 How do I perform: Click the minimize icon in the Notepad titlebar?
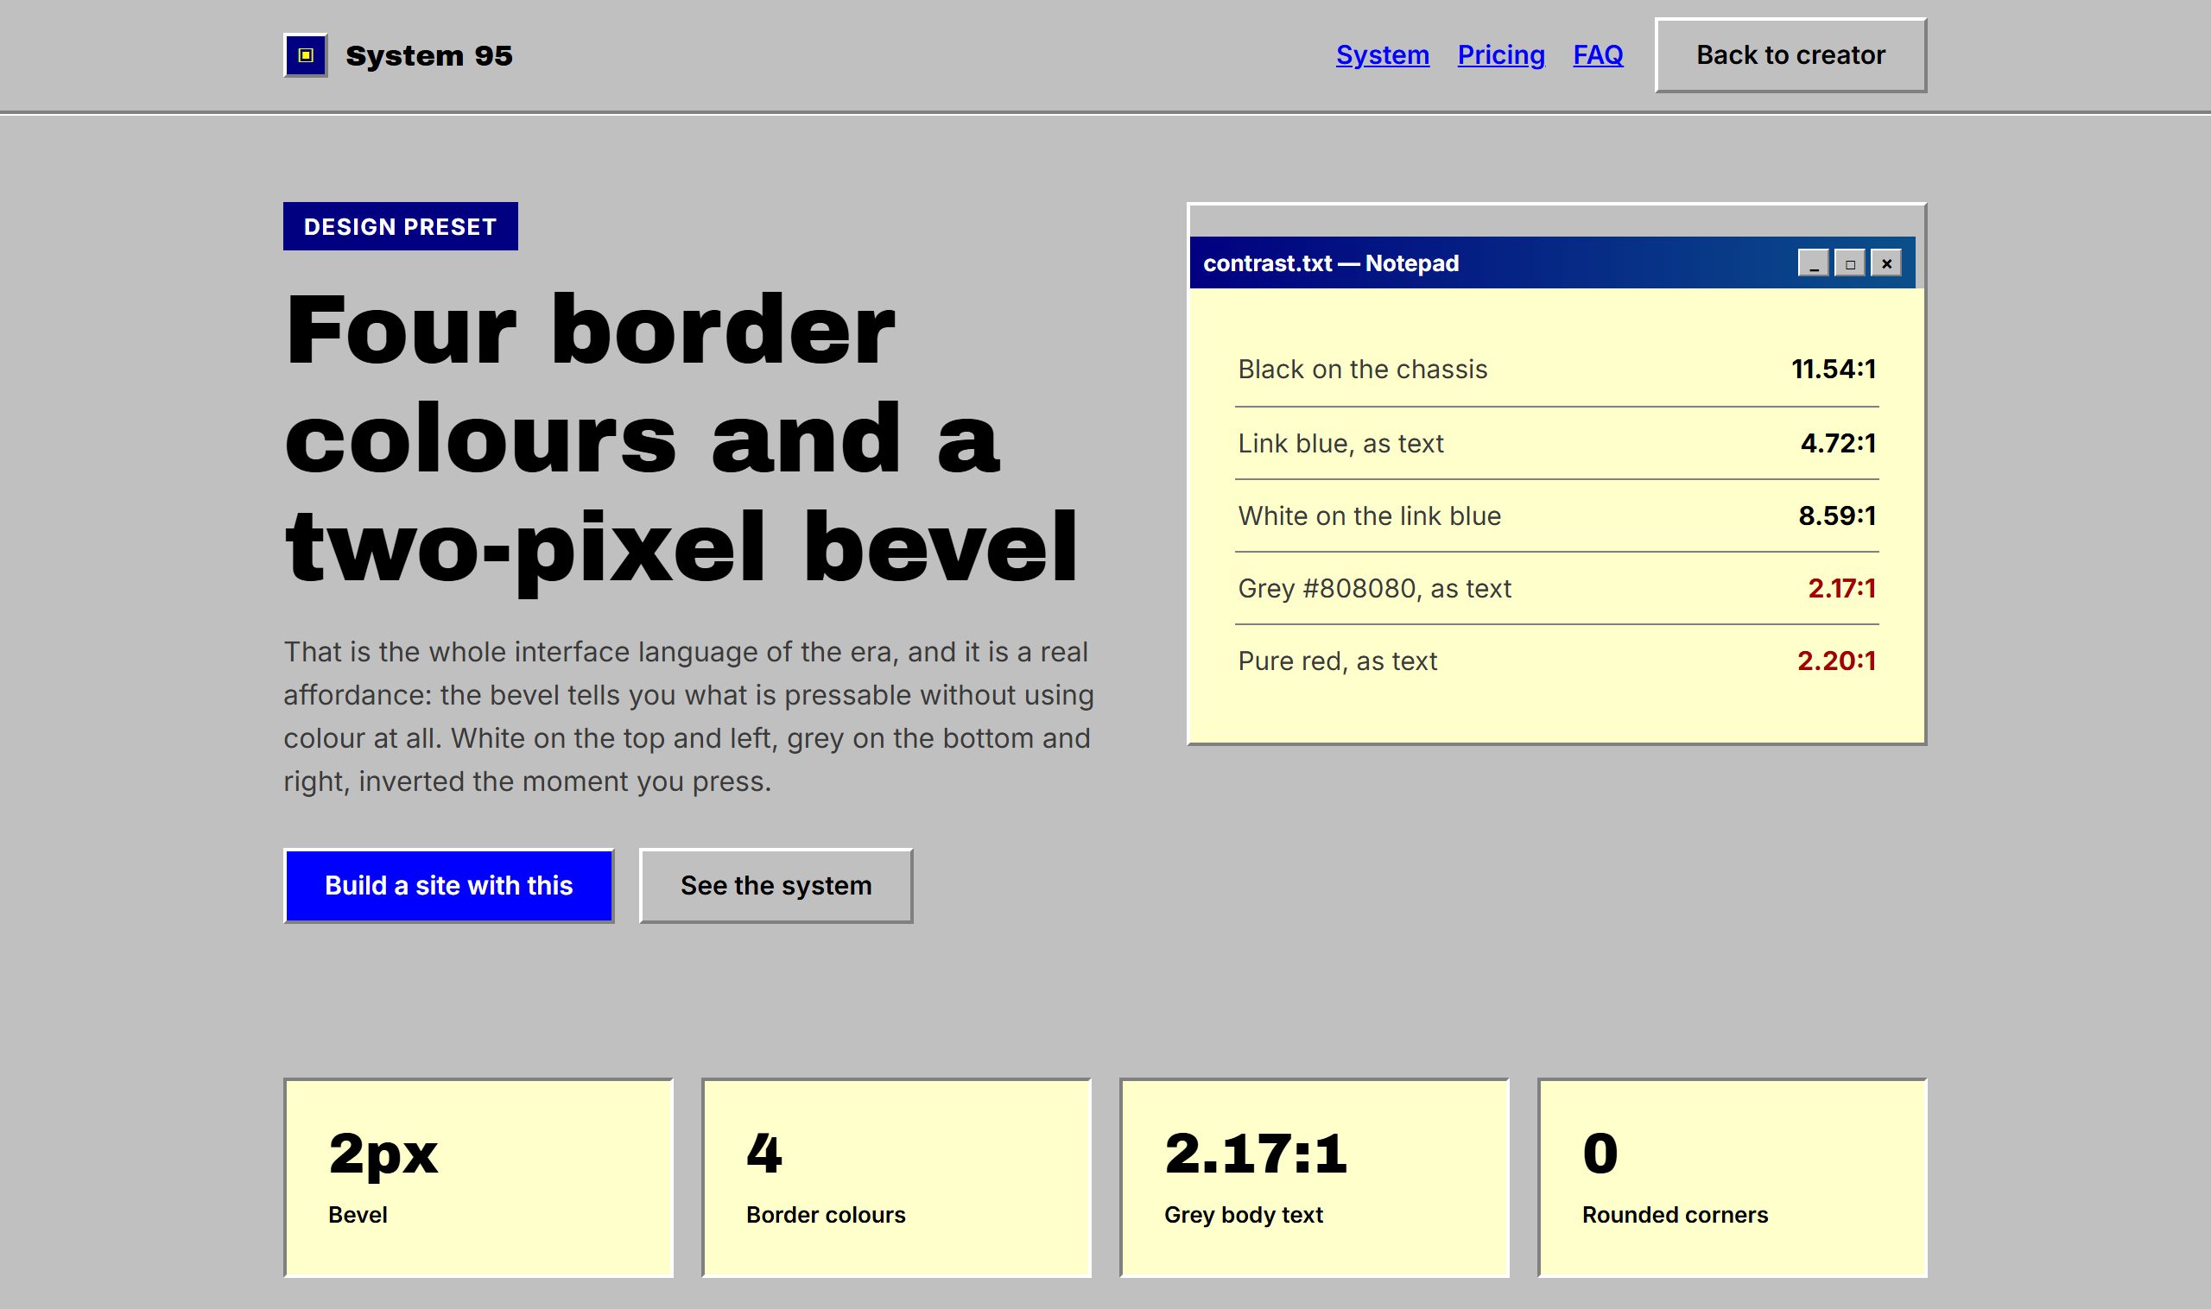click(x=1813, y=262)
